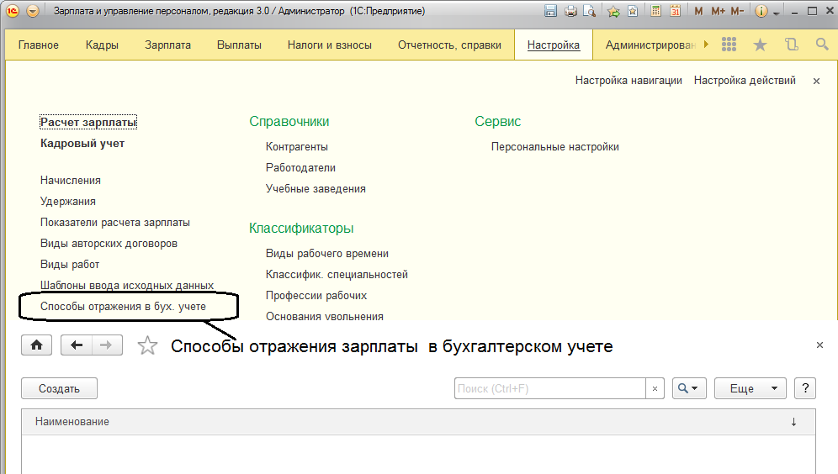
Task: Open the calendar icon
Action: point(675,12)
